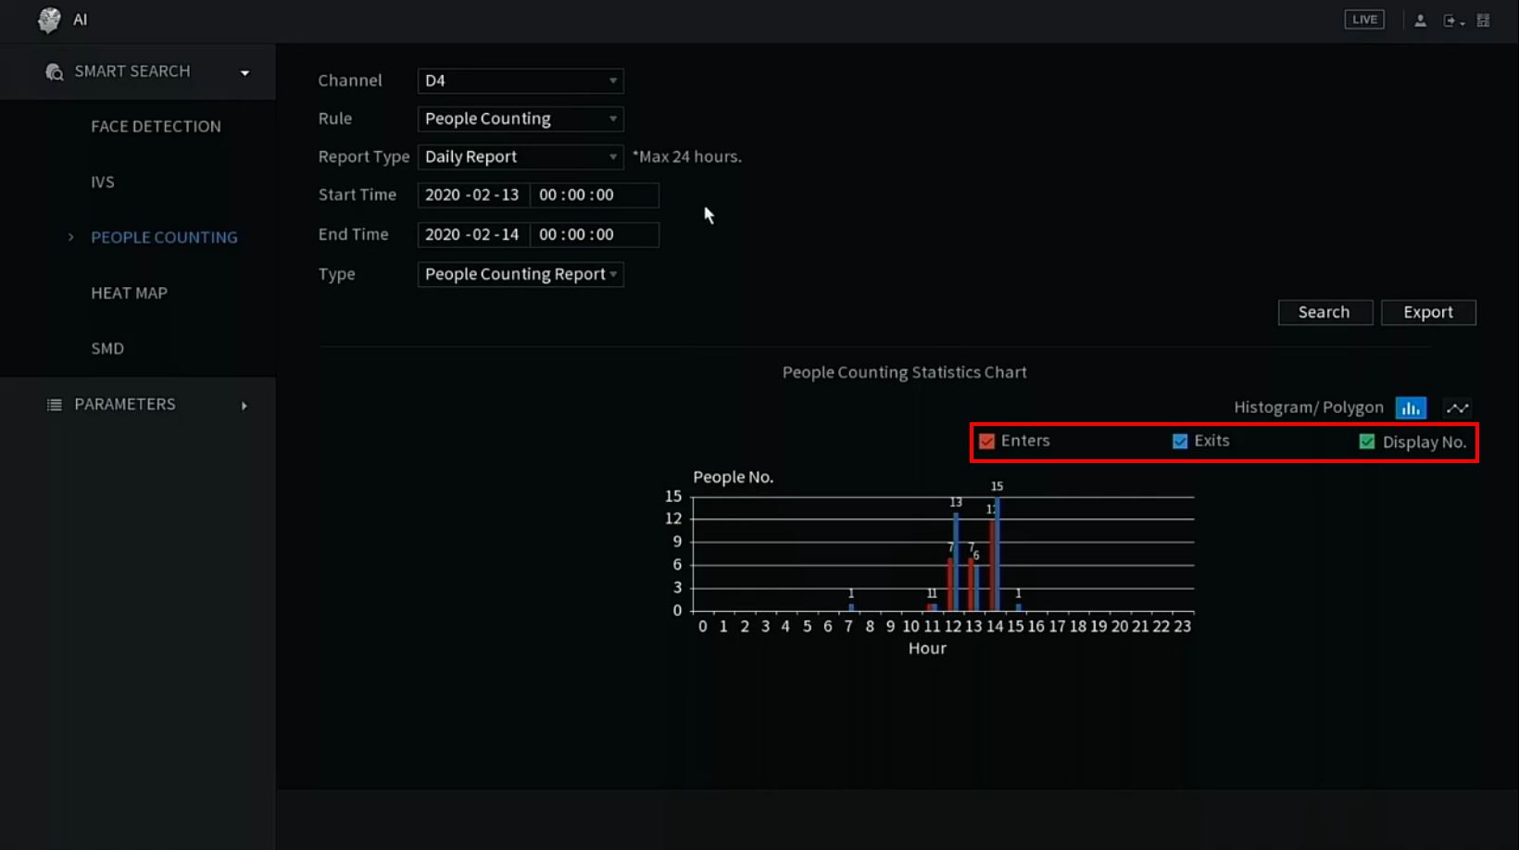Click the End Time date field

tap(473, 234)
